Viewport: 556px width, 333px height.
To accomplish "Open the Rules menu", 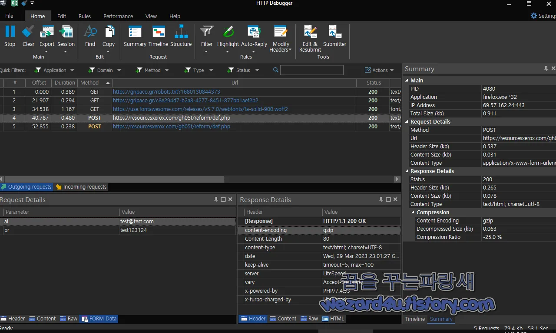I will coord(84,16).
